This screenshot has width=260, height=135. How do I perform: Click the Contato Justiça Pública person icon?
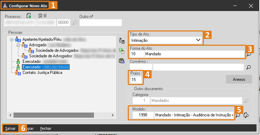pyautogui.click(x=18, y=73)
